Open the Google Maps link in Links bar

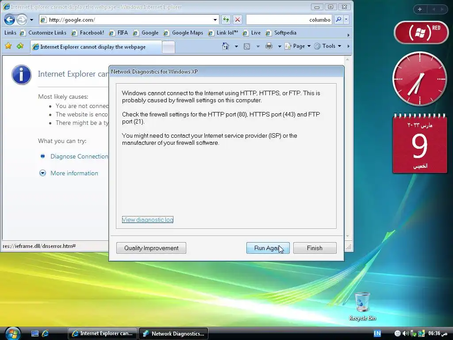coord(183,33)
